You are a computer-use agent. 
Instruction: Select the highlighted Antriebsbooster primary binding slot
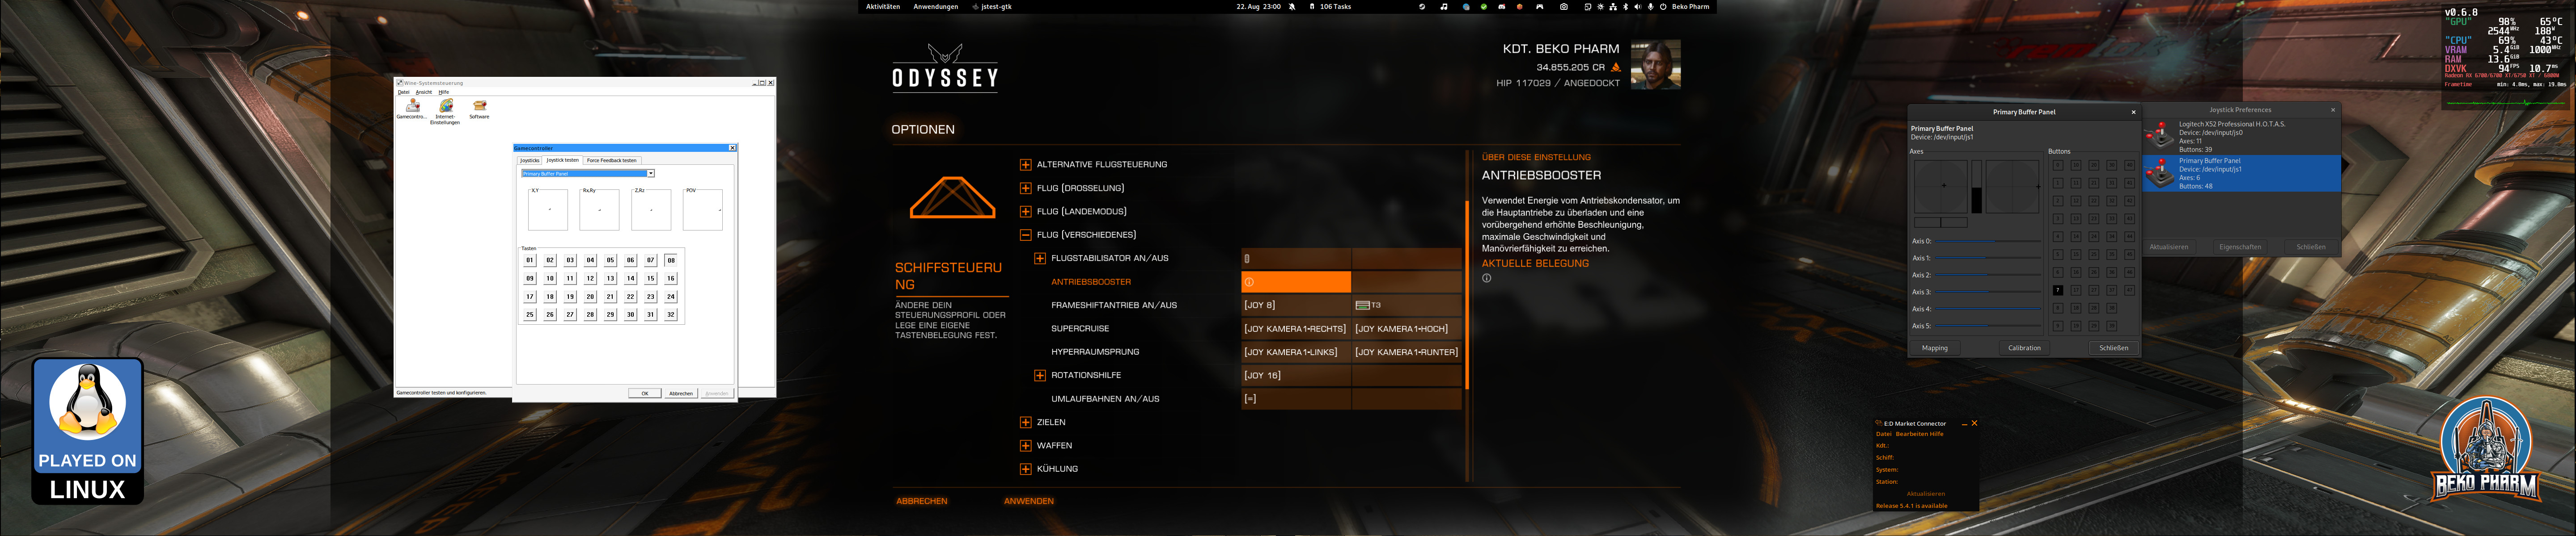tap(1296, 281)
